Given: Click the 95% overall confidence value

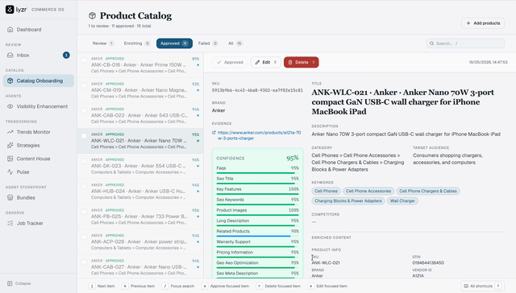Looking at the screenshot, I should 292,159.
